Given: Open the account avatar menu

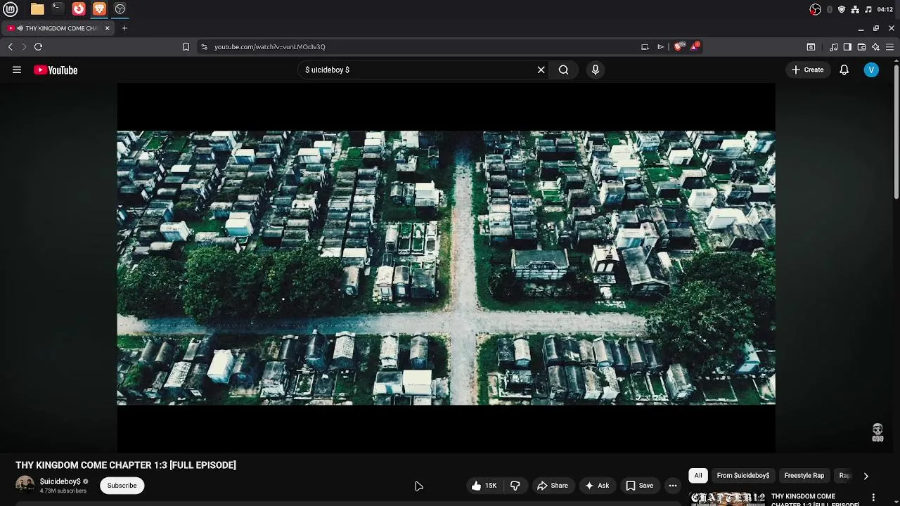Looking at the screenshot, I should [x=871, y=70].
